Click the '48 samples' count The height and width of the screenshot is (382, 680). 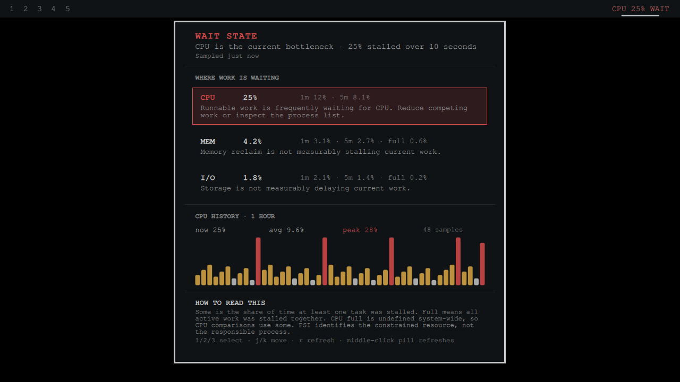pos(443,230)
